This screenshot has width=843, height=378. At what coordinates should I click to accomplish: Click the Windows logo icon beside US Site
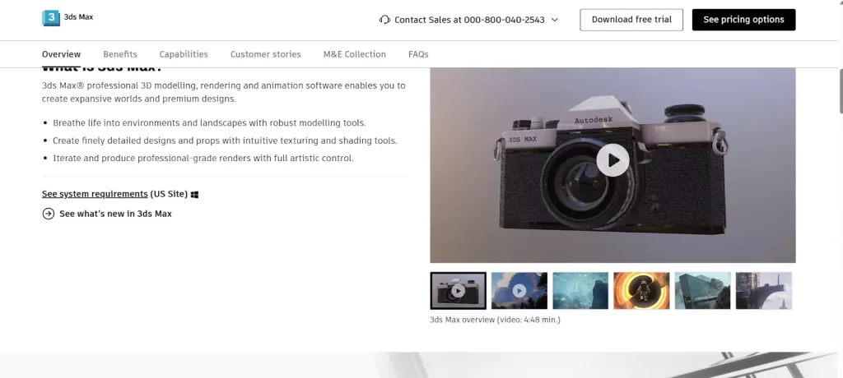(194, 195)
